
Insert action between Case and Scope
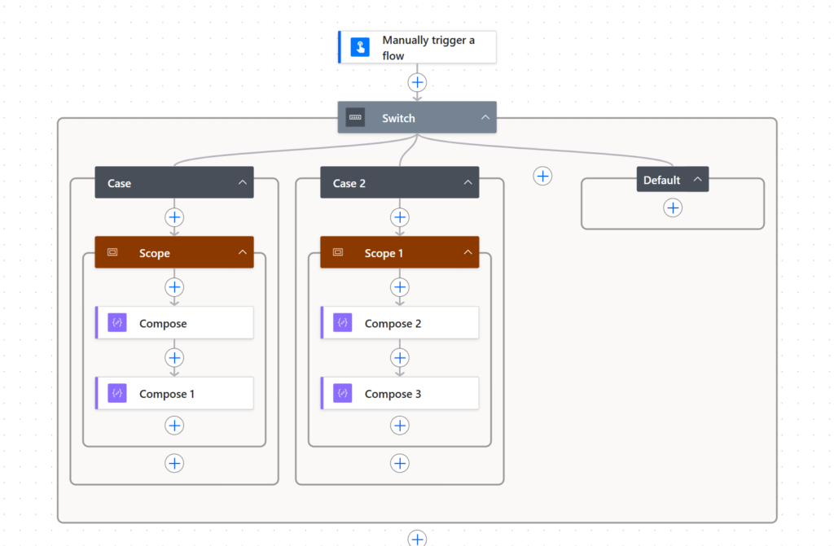(174, 217)
